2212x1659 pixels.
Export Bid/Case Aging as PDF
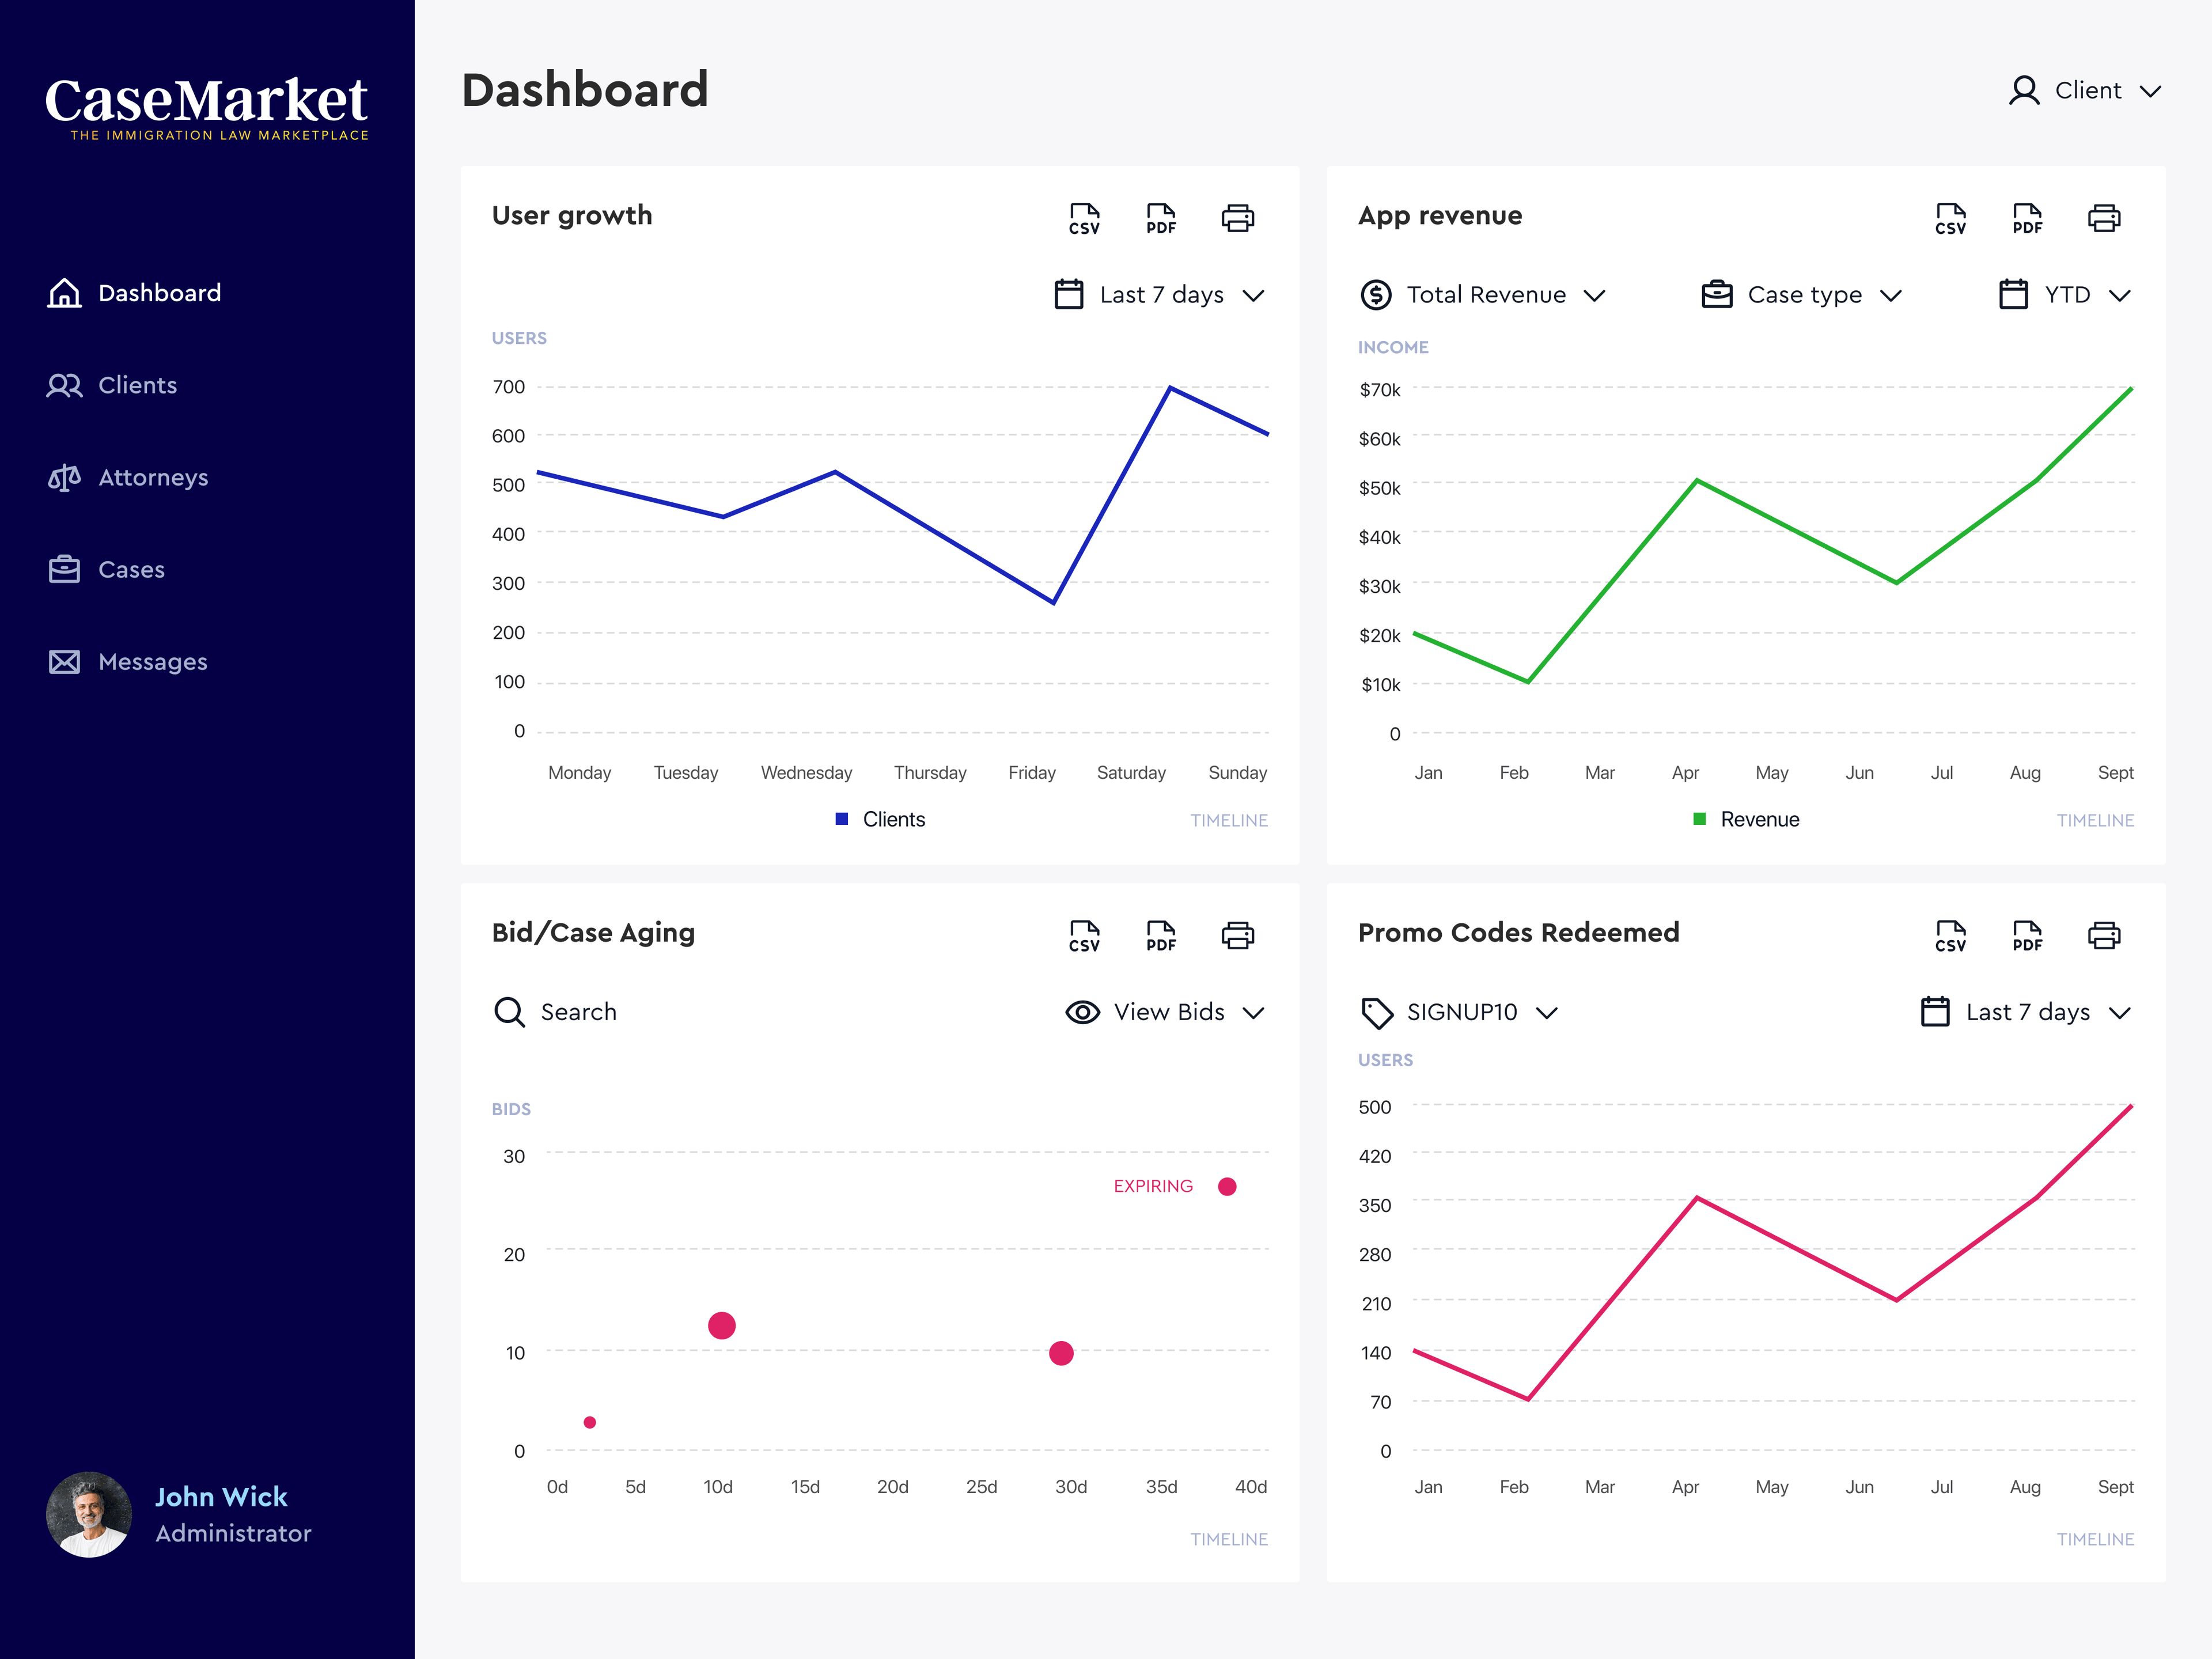[1161, 935]
